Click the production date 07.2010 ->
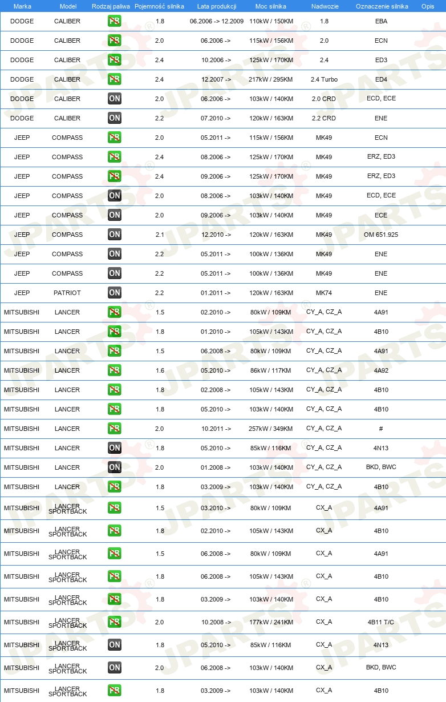This screenshot has width=446, height=702. (216, 118)
